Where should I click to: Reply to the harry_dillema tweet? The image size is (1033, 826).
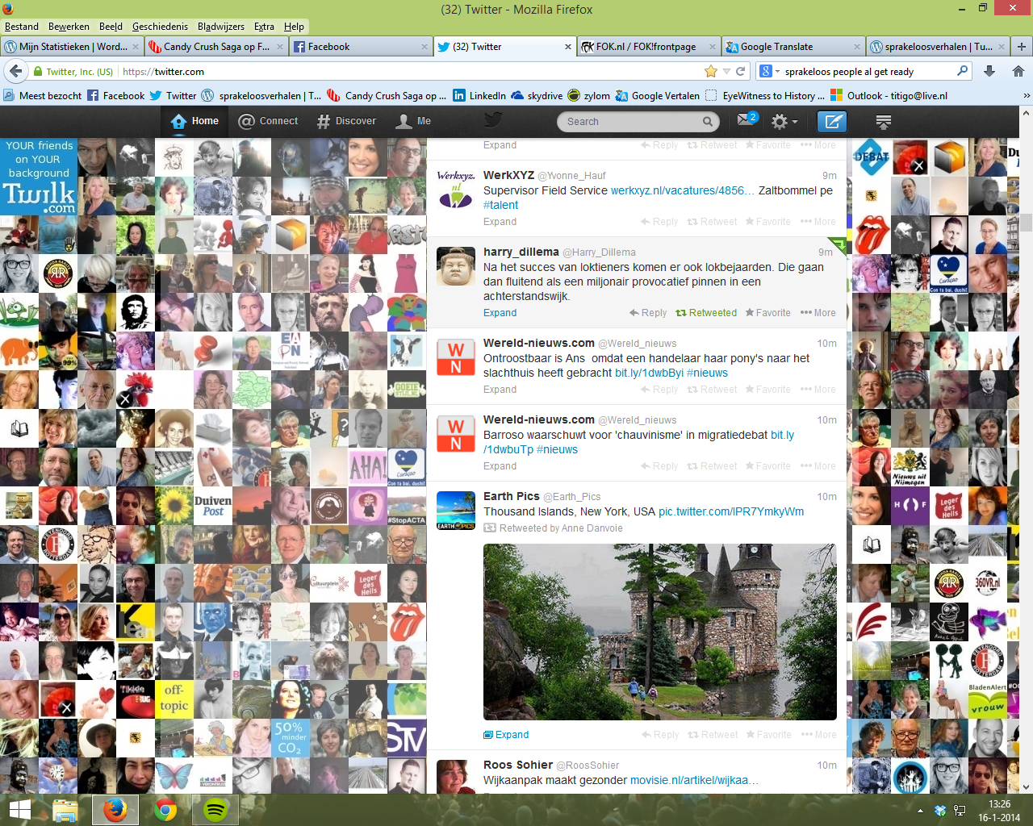(x=648, y=313)
